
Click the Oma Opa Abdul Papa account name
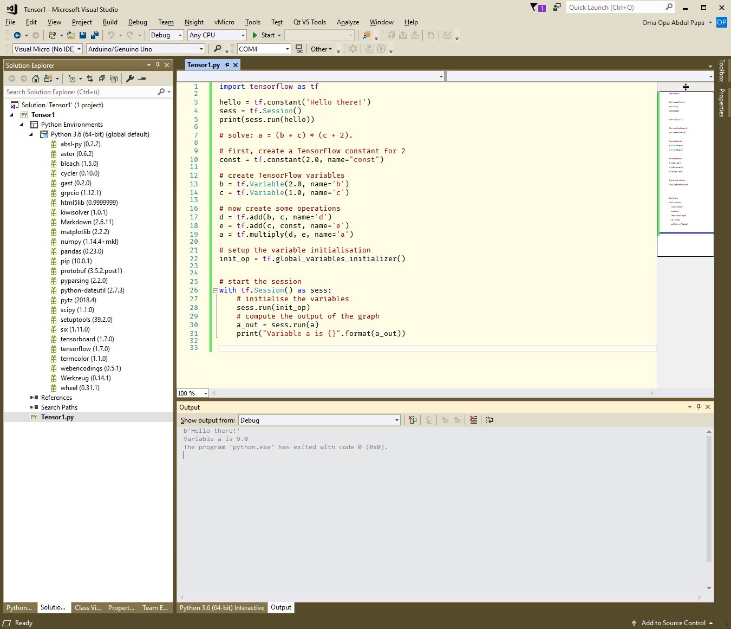tap(673, 23)
